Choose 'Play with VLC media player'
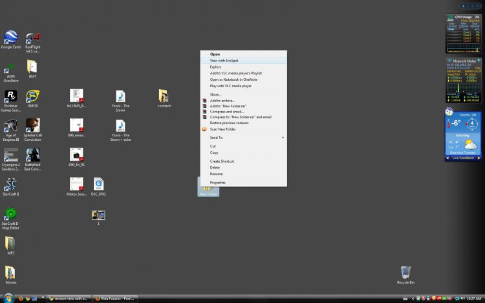The width and height of the screenshot is (485, 303). (x=244, y=86)
